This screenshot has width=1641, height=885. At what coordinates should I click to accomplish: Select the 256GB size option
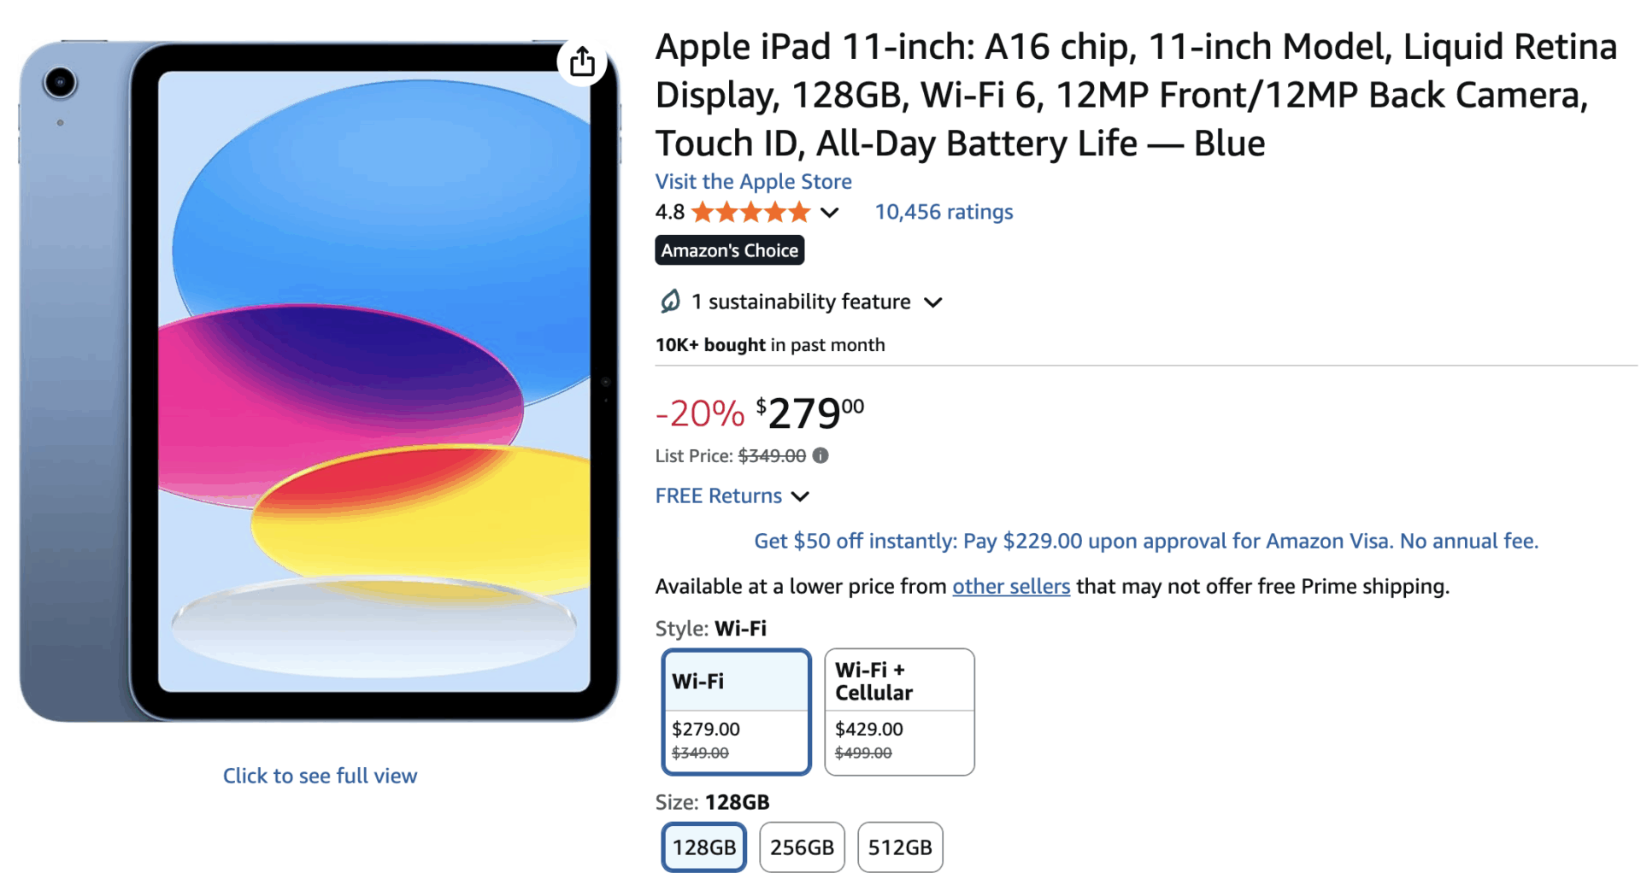pos(802,847)
